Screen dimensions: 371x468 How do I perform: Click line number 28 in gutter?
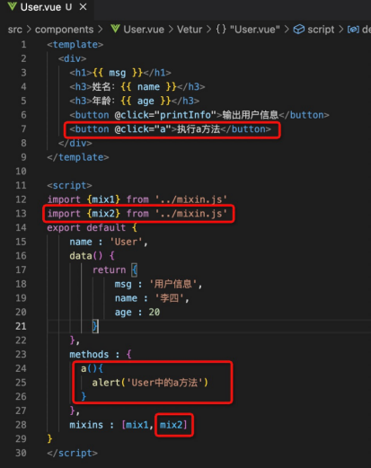coord(21,425)
